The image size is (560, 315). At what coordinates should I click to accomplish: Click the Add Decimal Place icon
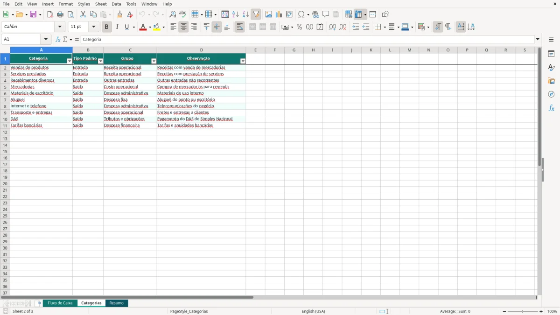332,27
